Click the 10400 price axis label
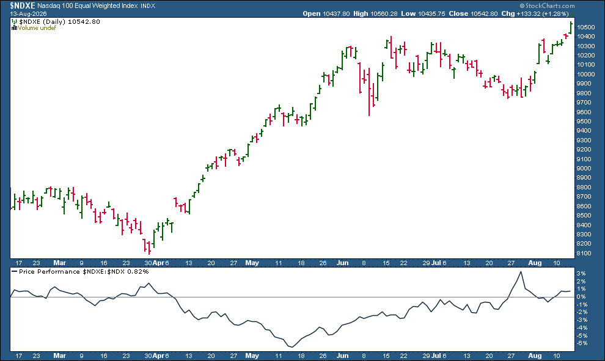This screenshot has height=361, width=605. click(x=585, y=36)
